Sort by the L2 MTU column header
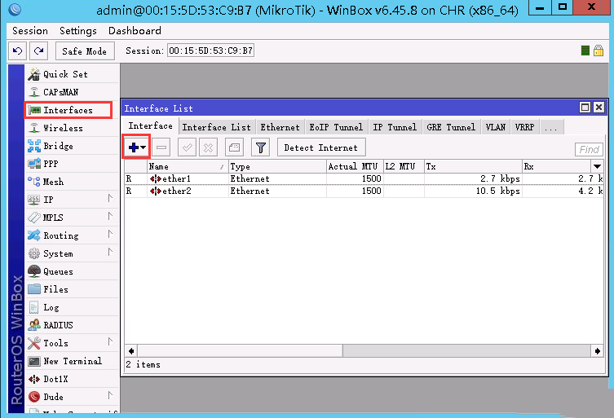 (404, 166)
